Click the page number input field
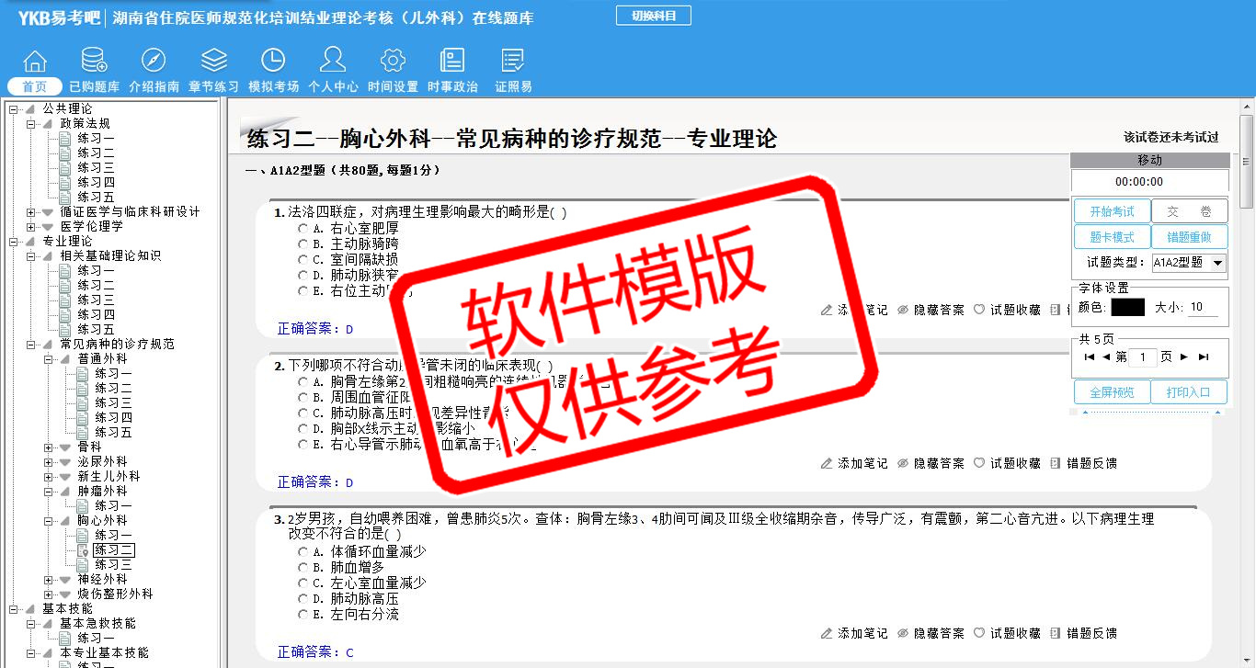1256x668 pixels. pos(1142,357)
